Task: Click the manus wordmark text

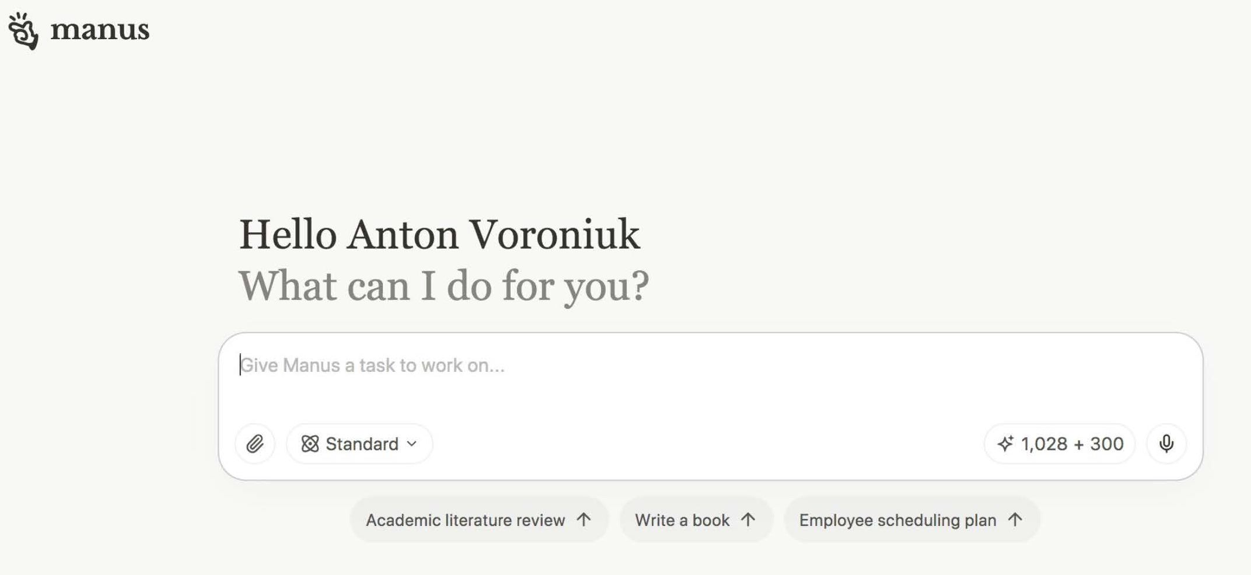Action: pyautogui.click(x=100, y=29)
